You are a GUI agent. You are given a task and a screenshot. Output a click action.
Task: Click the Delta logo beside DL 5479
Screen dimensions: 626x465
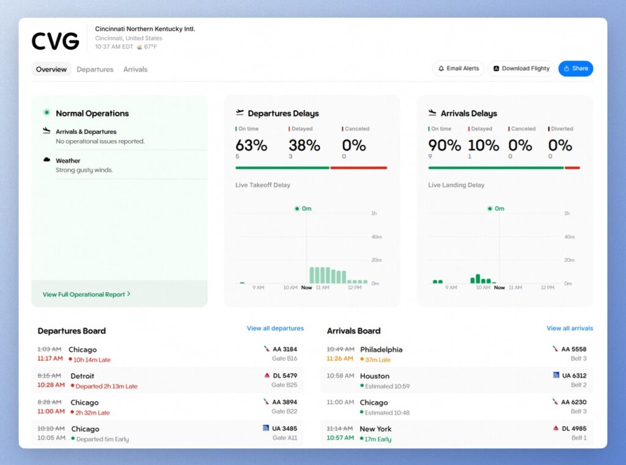[x=267, y=375]
